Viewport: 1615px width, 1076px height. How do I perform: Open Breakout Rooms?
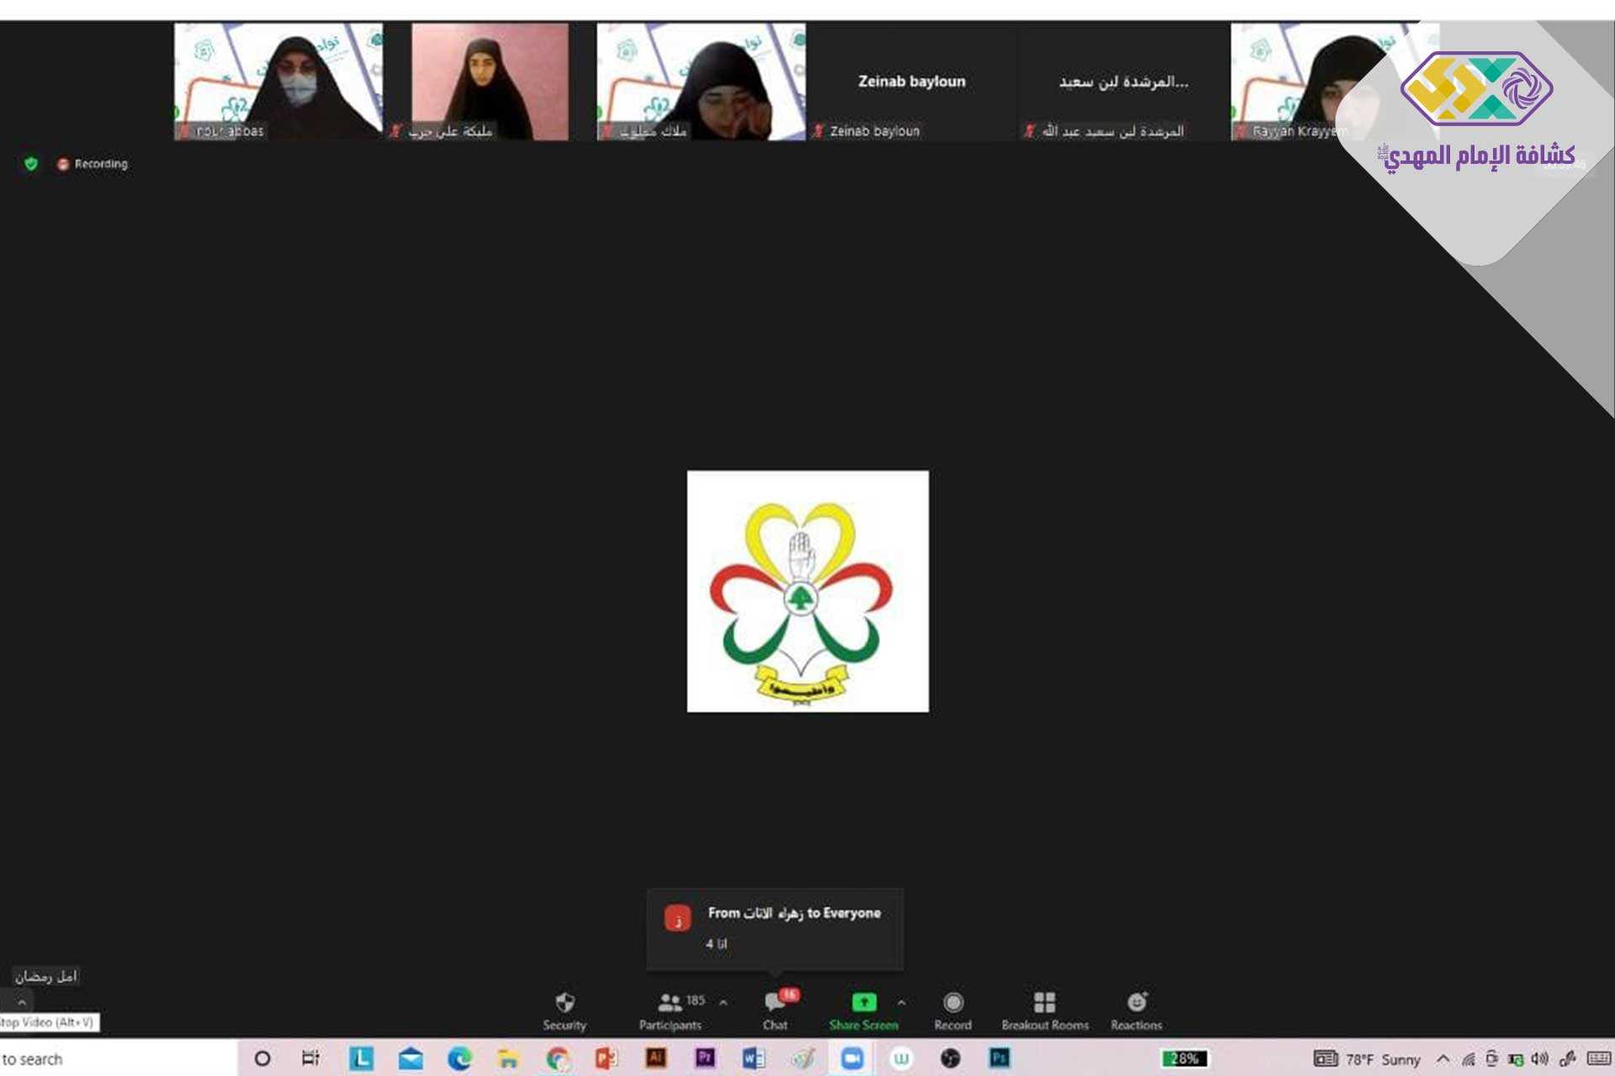point(1045,1010)
